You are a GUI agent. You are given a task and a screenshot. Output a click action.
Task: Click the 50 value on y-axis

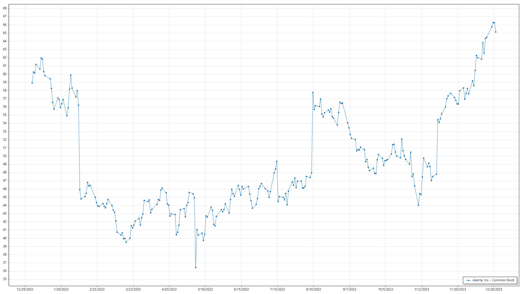click(x=5, y=156)
